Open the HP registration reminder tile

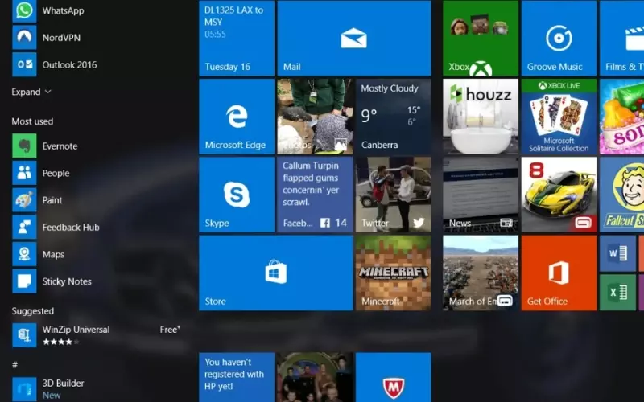[237, 377]
